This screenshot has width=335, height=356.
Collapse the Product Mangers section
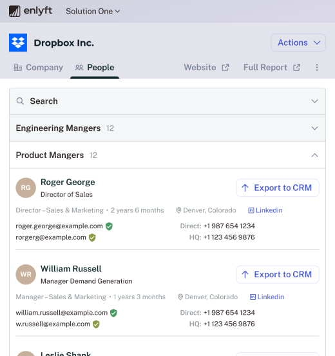[167, 155]
